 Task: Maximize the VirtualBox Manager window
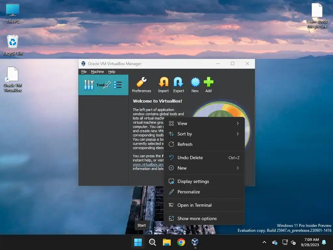233,63
